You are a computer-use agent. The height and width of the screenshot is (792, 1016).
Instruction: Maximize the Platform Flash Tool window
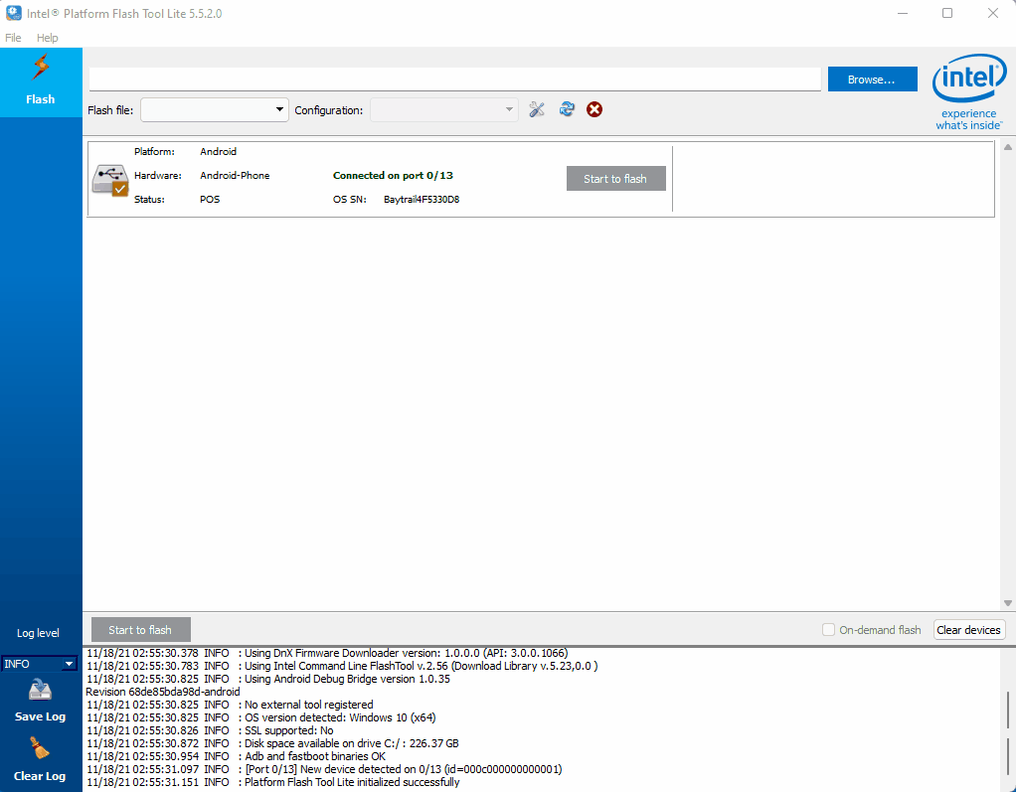pos(947,13)
